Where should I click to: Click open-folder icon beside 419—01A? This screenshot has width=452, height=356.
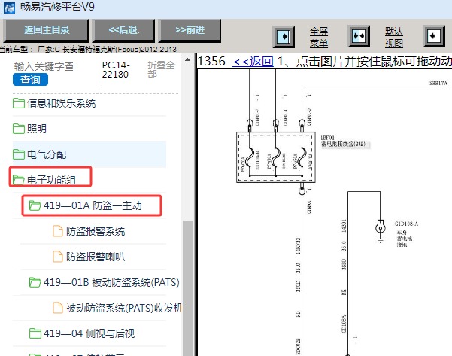(35, 205)
